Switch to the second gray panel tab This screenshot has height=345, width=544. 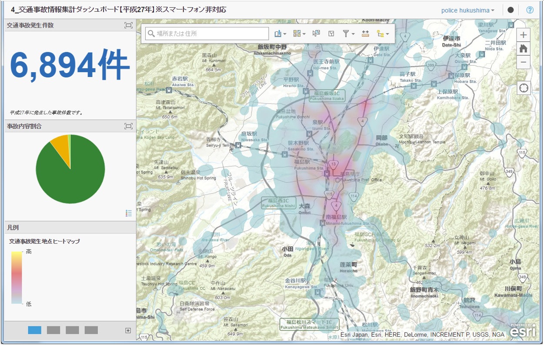click(x=53, y=330)
